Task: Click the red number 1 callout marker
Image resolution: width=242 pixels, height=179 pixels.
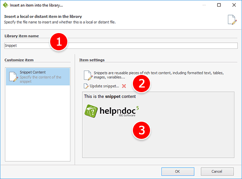Action: pos(59,41)
